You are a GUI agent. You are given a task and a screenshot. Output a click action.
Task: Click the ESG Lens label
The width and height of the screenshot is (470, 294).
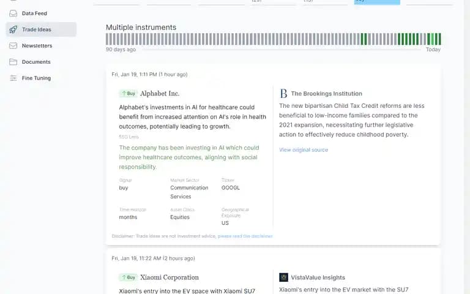pos(129,137)
